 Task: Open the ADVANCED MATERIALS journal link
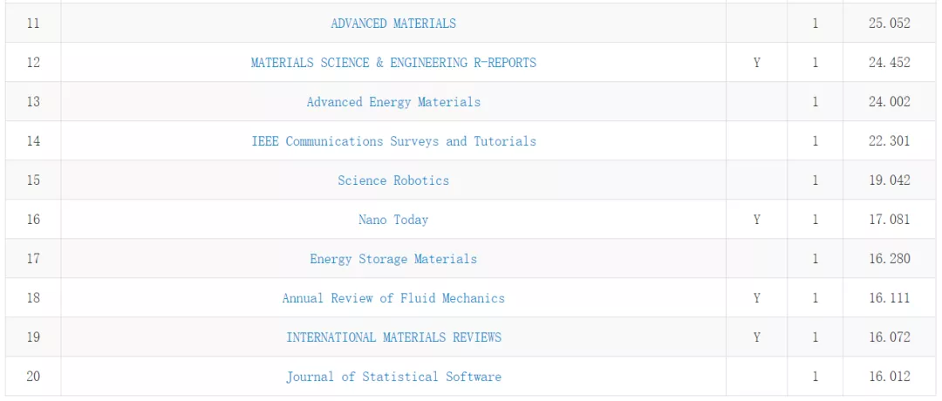(x=393, y=24)
